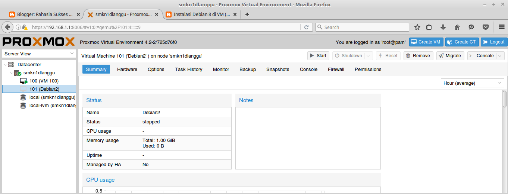Click the Reset button

pos(388,56)
